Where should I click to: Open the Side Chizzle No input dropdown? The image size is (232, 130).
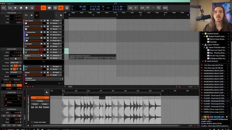click(56, 21)
